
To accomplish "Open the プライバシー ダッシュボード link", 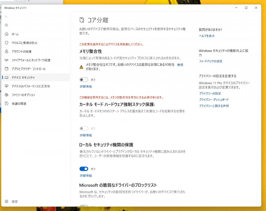I will point(214,100).
